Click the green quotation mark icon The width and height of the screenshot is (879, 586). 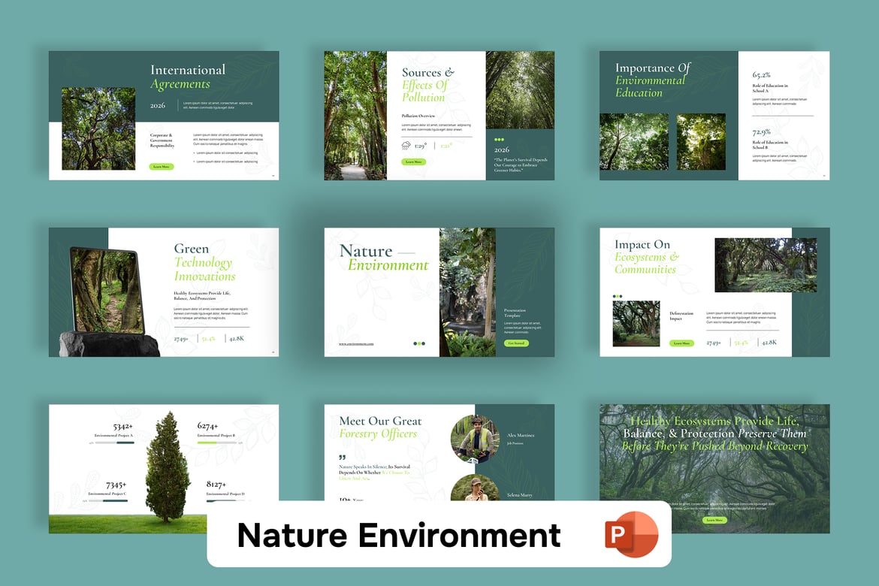pos(342,457)
